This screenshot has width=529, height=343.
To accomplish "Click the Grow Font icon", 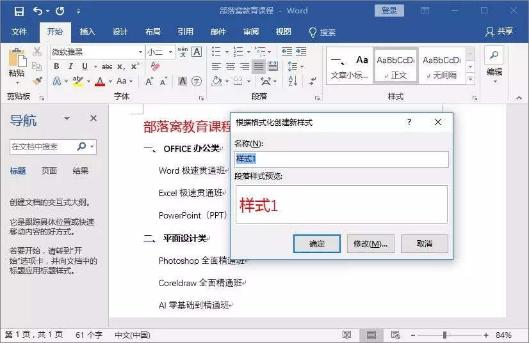I will [149, 81].
